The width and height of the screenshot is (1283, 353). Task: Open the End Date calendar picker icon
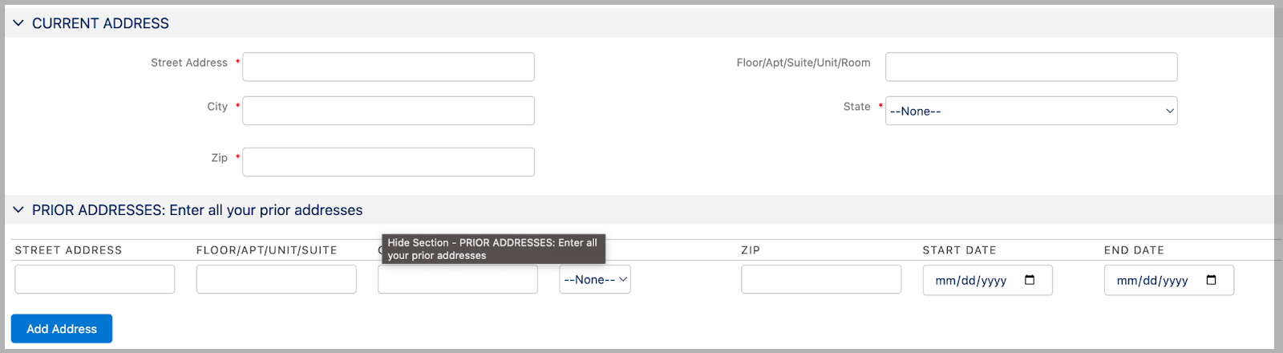tap(1211, 280)
